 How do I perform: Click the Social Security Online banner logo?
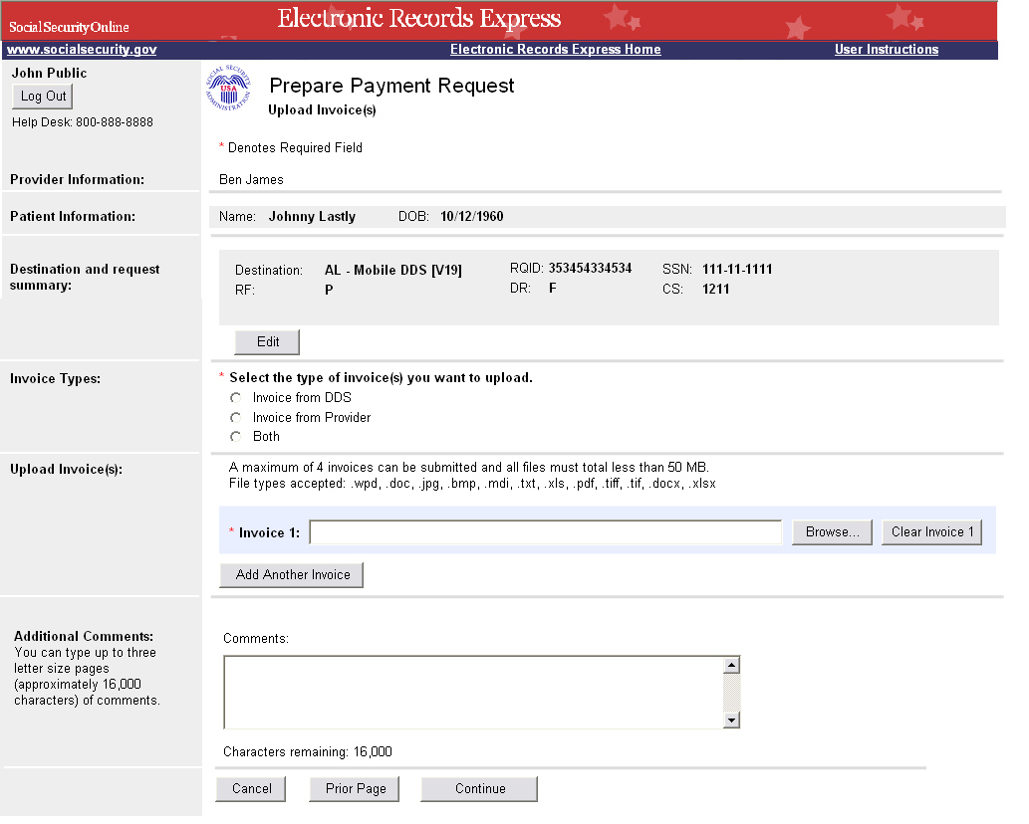tap(70, 27)
